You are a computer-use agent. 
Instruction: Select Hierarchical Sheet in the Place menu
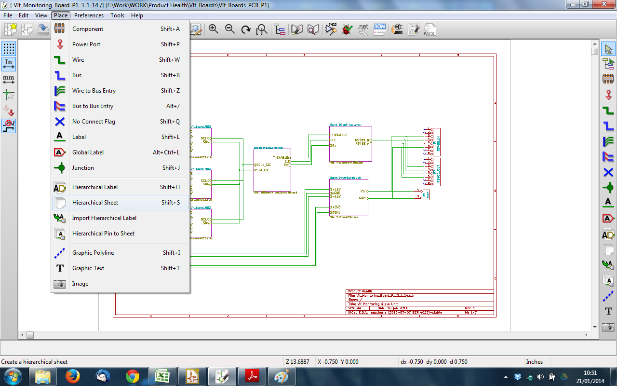(x=95, y=203)
